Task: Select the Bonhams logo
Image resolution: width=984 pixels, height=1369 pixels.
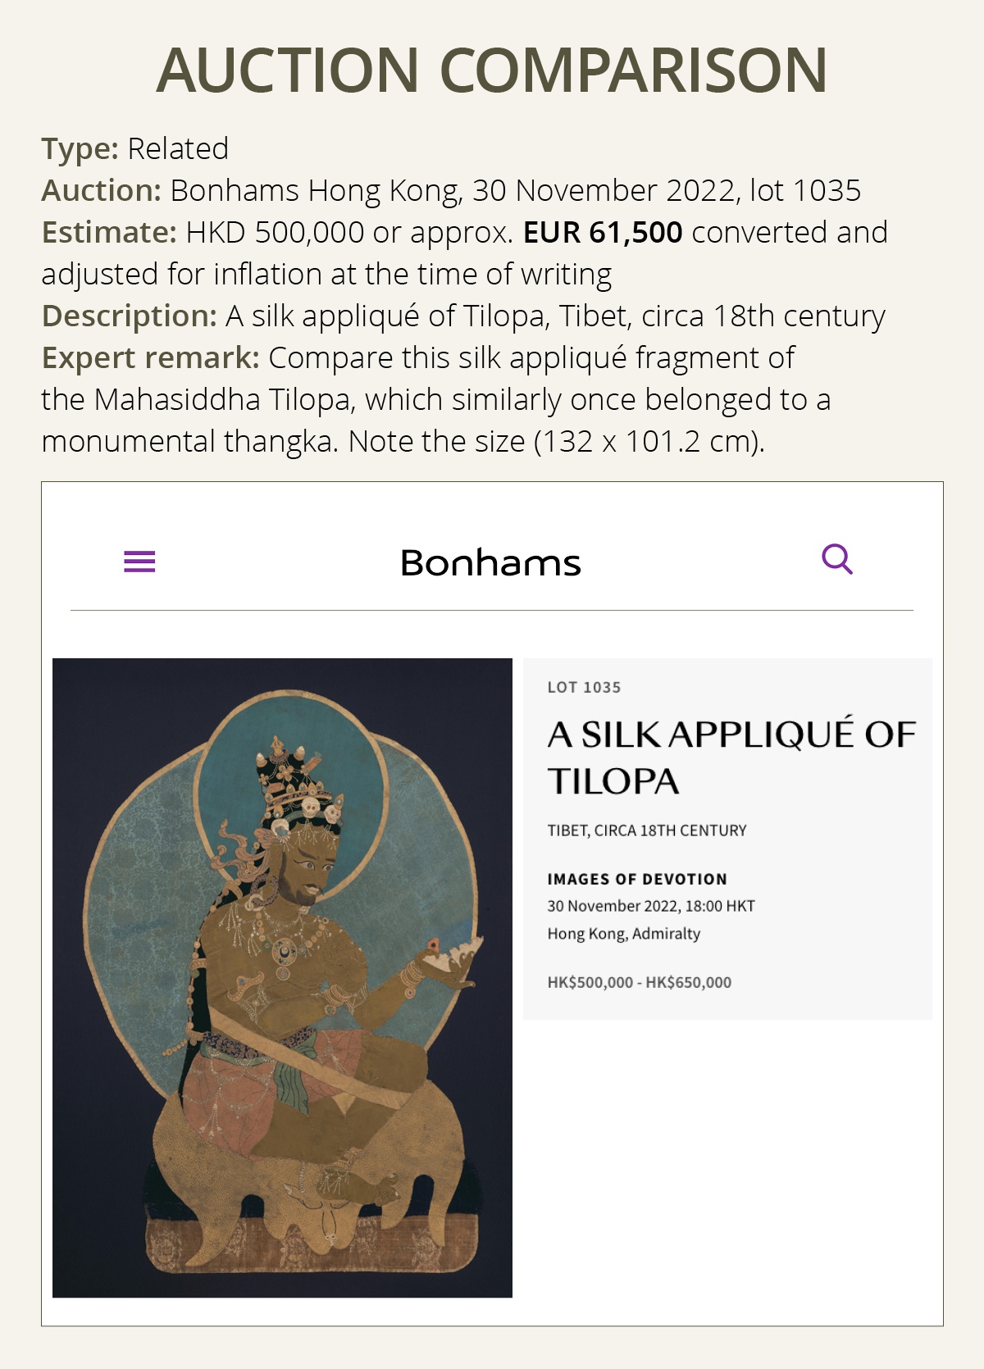Action: click(x=490, y=563)
